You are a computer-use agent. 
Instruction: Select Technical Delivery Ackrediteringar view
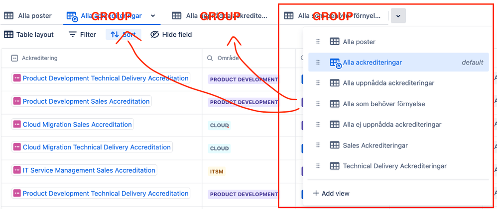click(398, 166)
